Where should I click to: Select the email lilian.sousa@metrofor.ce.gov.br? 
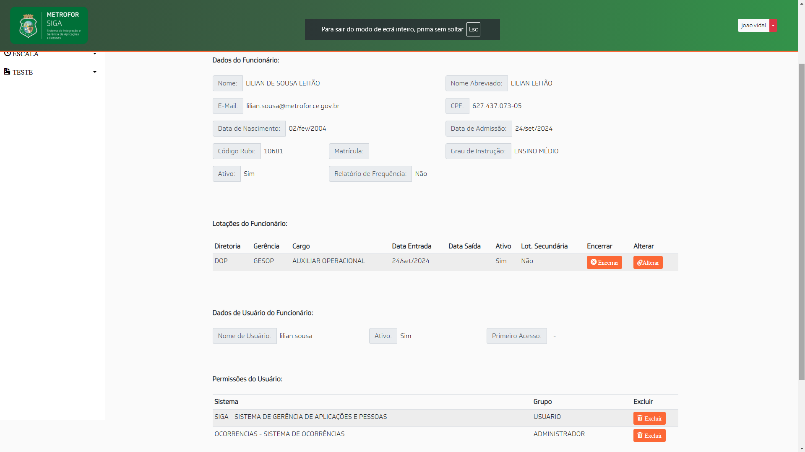click(x=293, y=106)
